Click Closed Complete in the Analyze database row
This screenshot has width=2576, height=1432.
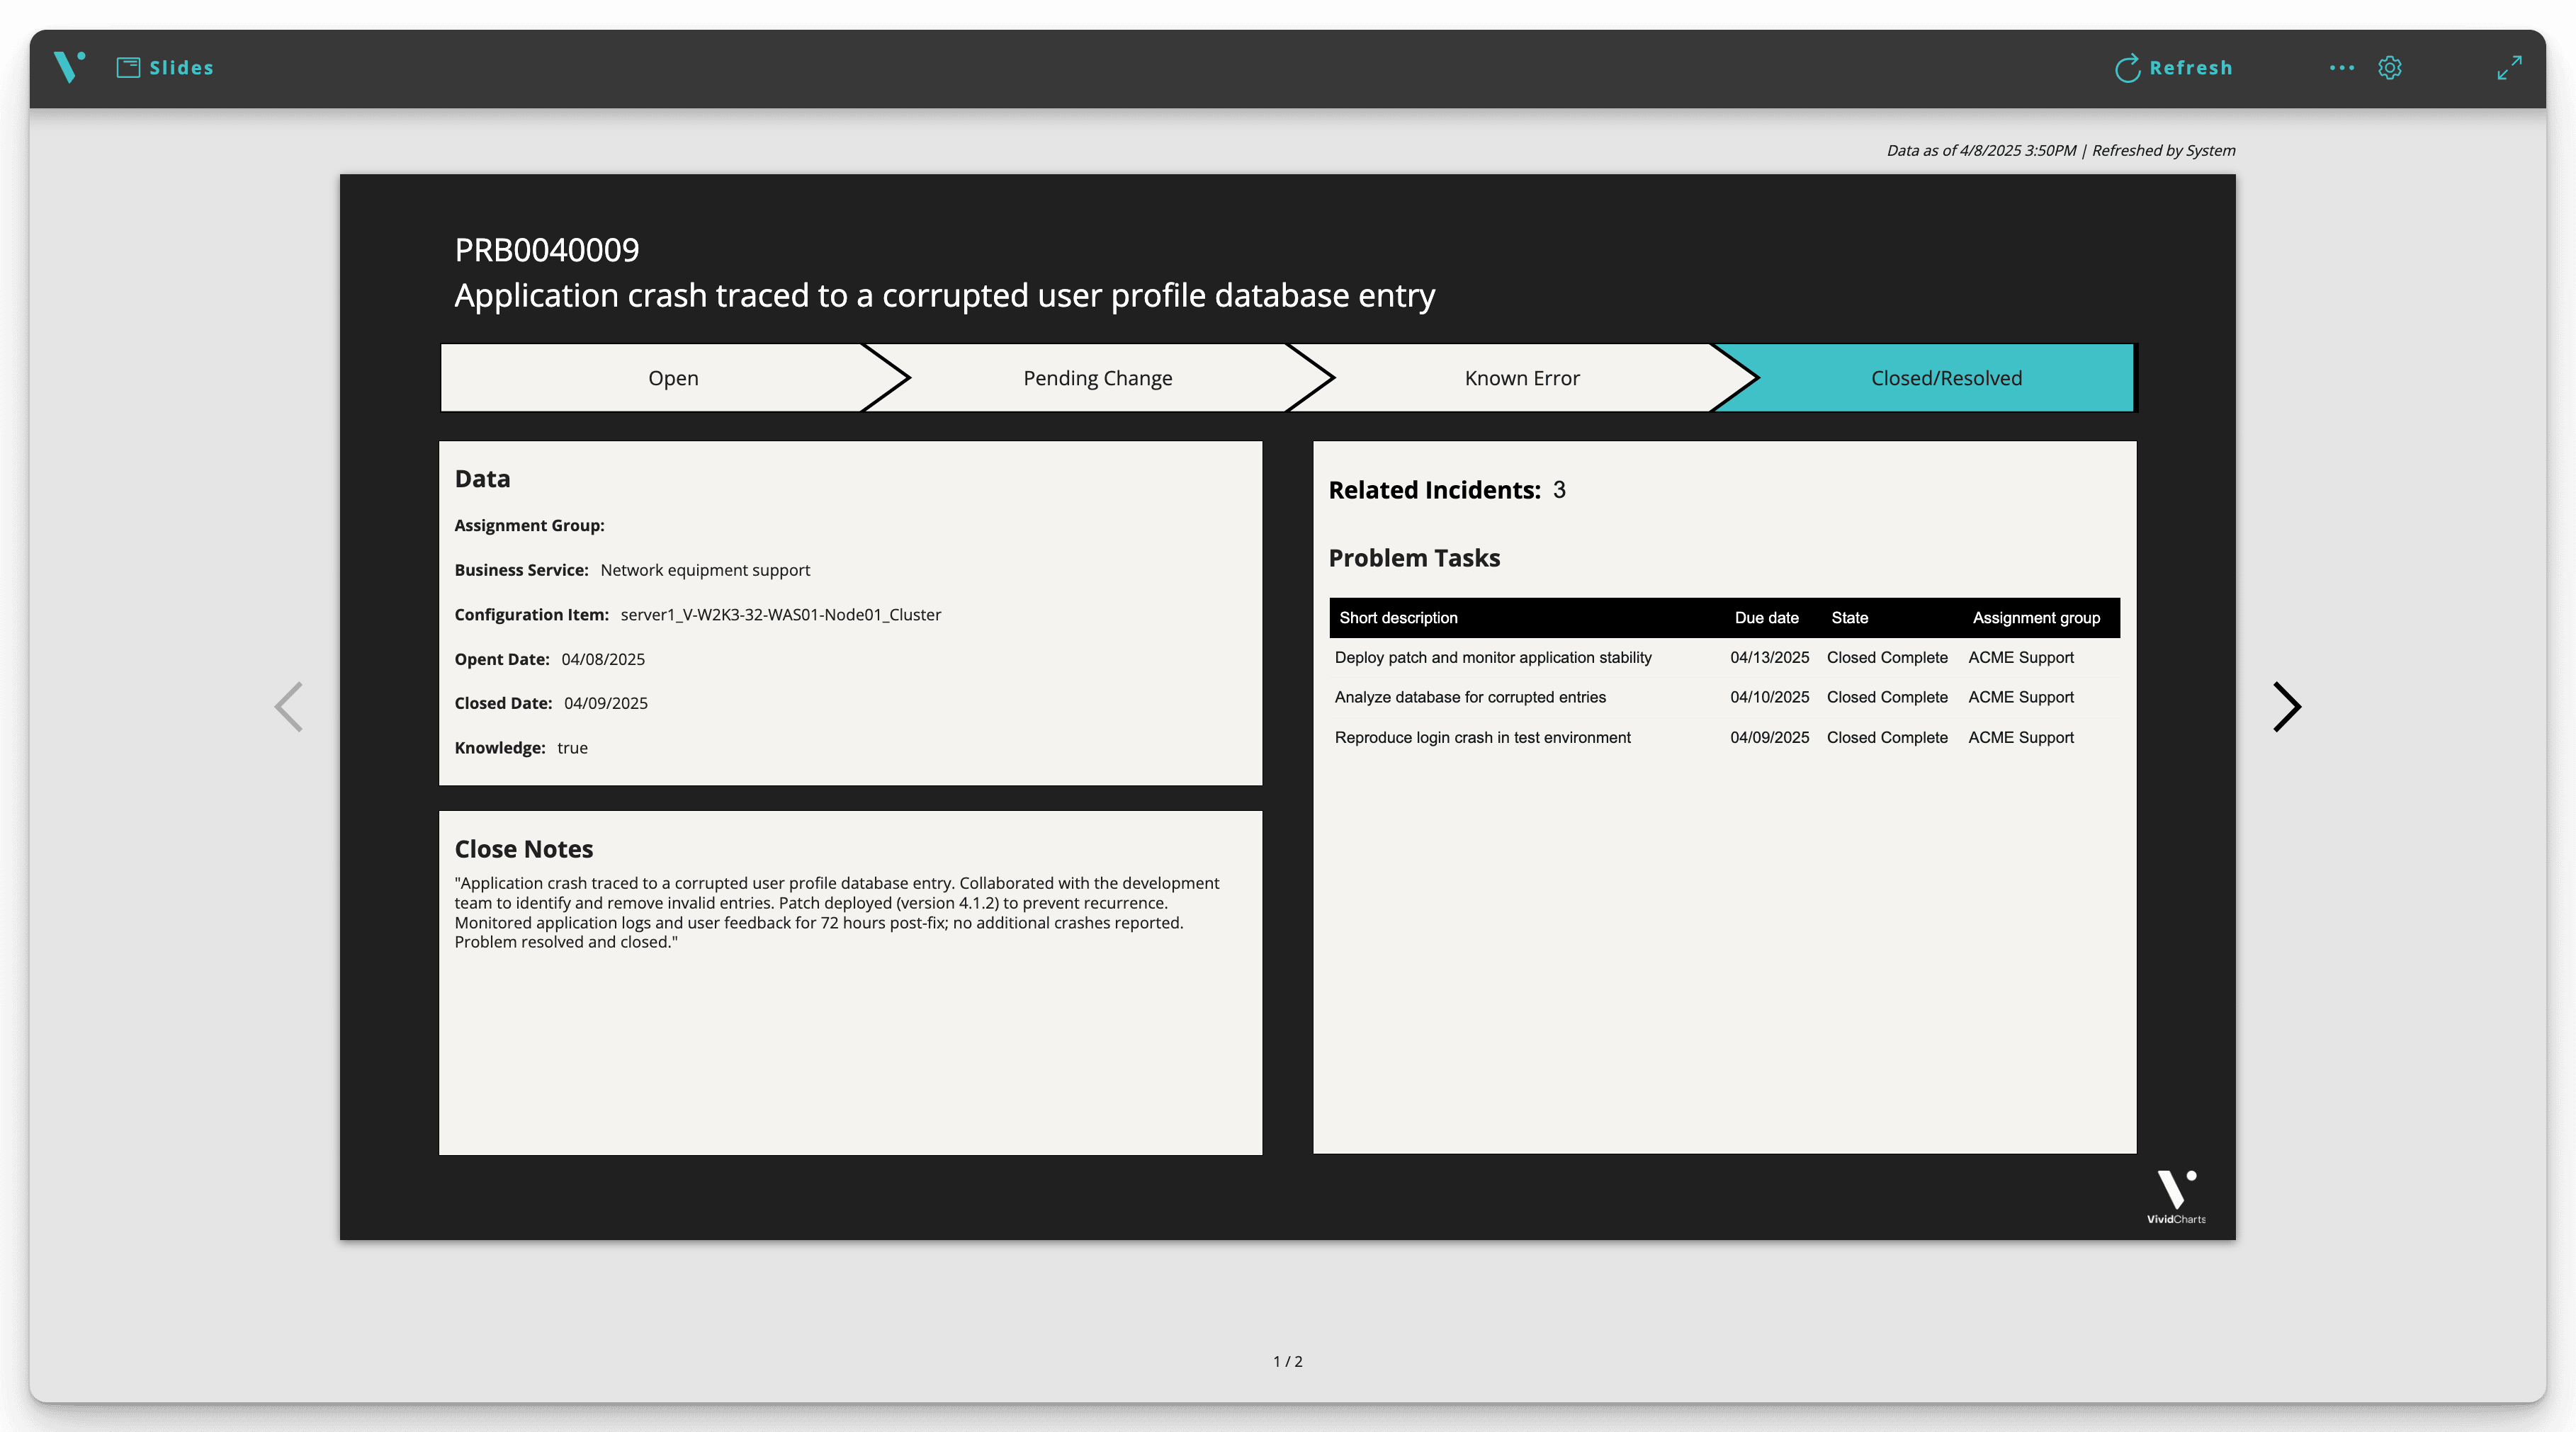1887,698
